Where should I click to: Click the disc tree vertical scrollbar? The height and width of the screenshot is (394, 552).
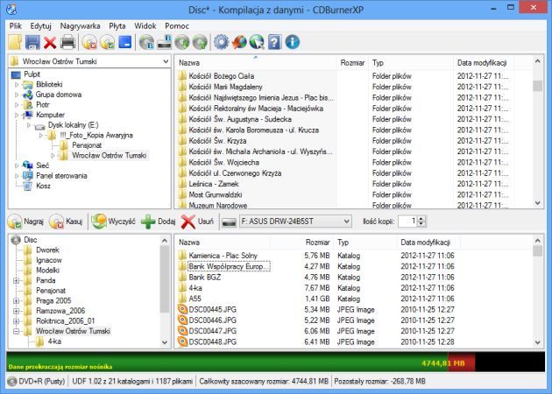pyautogui.click(x=165, y=291)
